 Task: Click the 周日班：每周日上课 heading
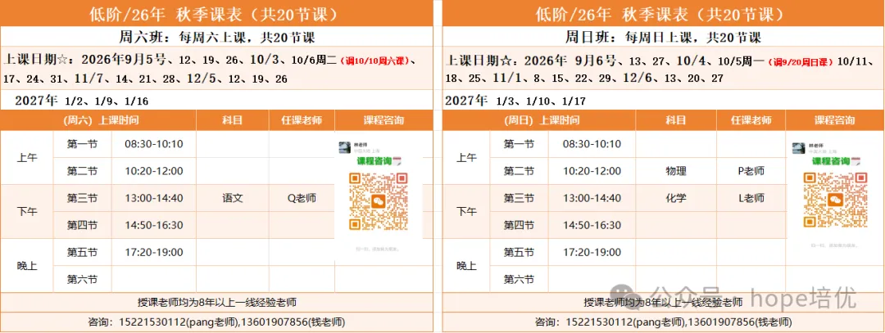coord(663,38)
